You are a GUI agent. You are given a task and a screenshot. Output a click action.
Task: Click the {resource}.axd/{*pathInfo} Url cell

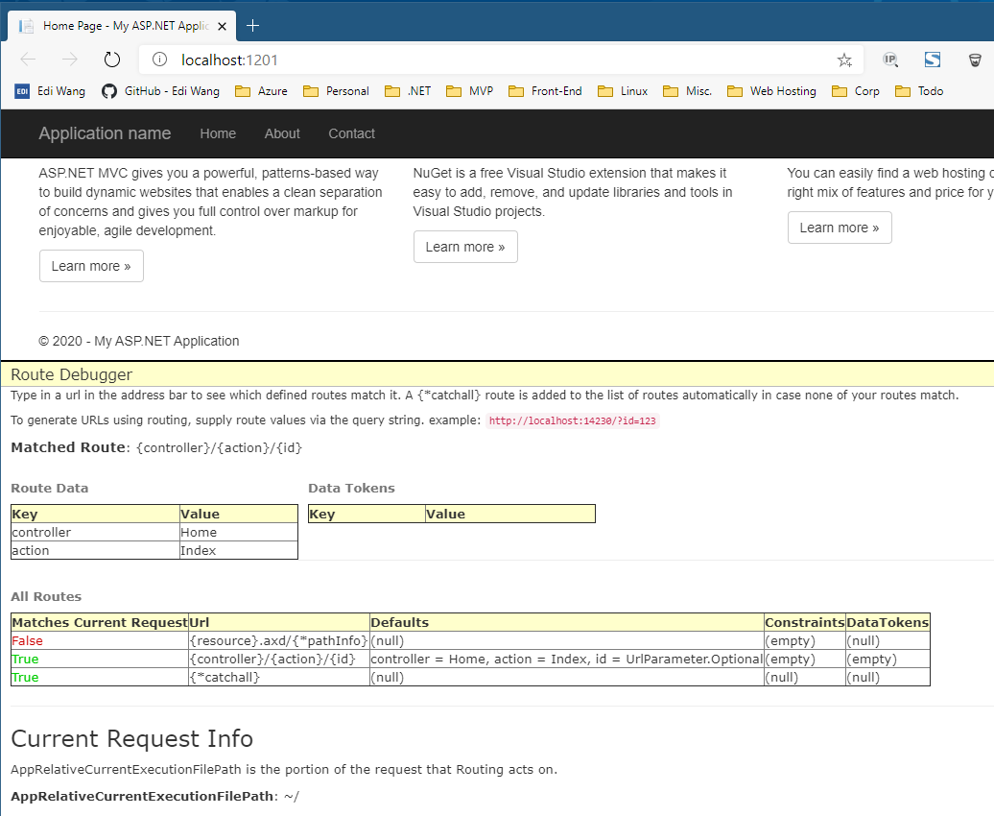(279, 641)
